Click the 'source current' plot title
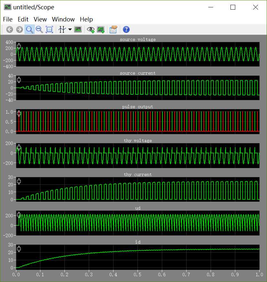 tap(138, 73)
